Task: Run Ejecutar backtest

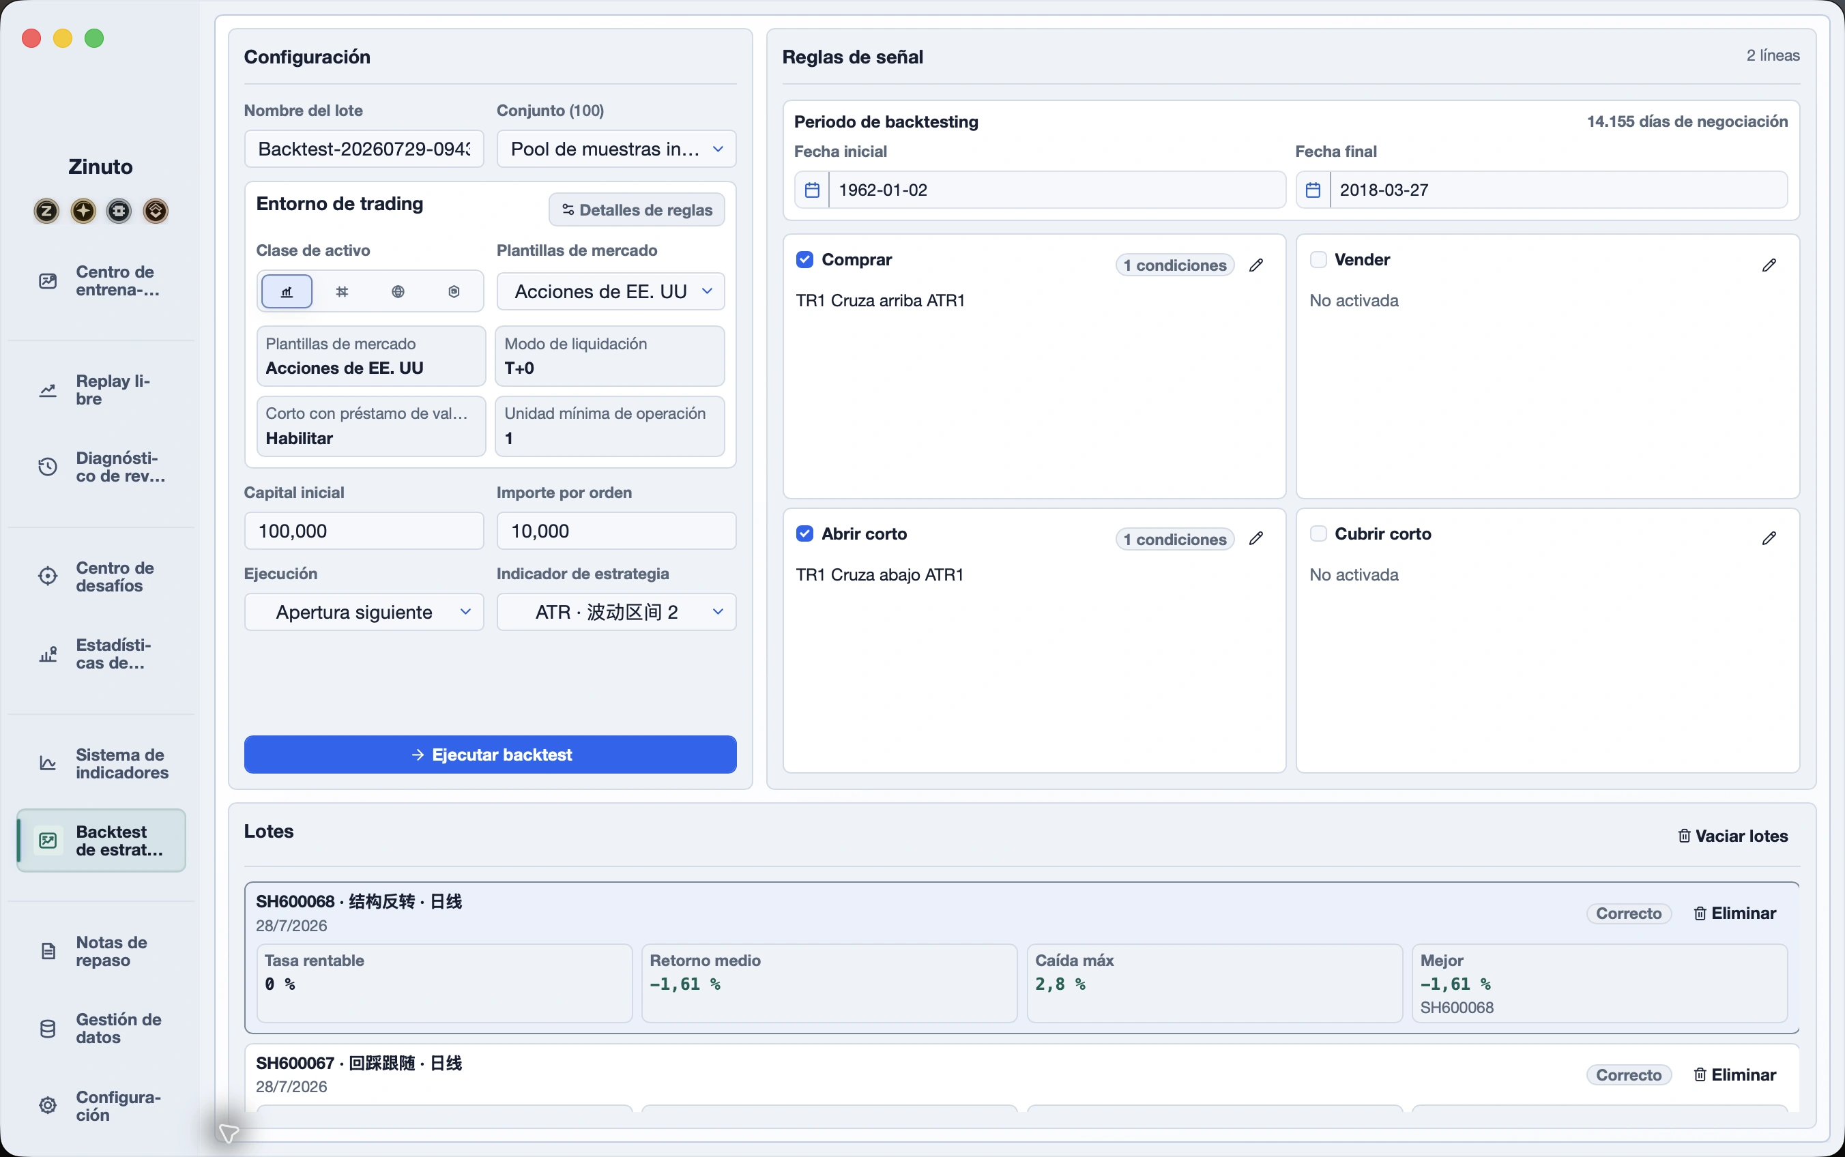Action: coord(491,755)
